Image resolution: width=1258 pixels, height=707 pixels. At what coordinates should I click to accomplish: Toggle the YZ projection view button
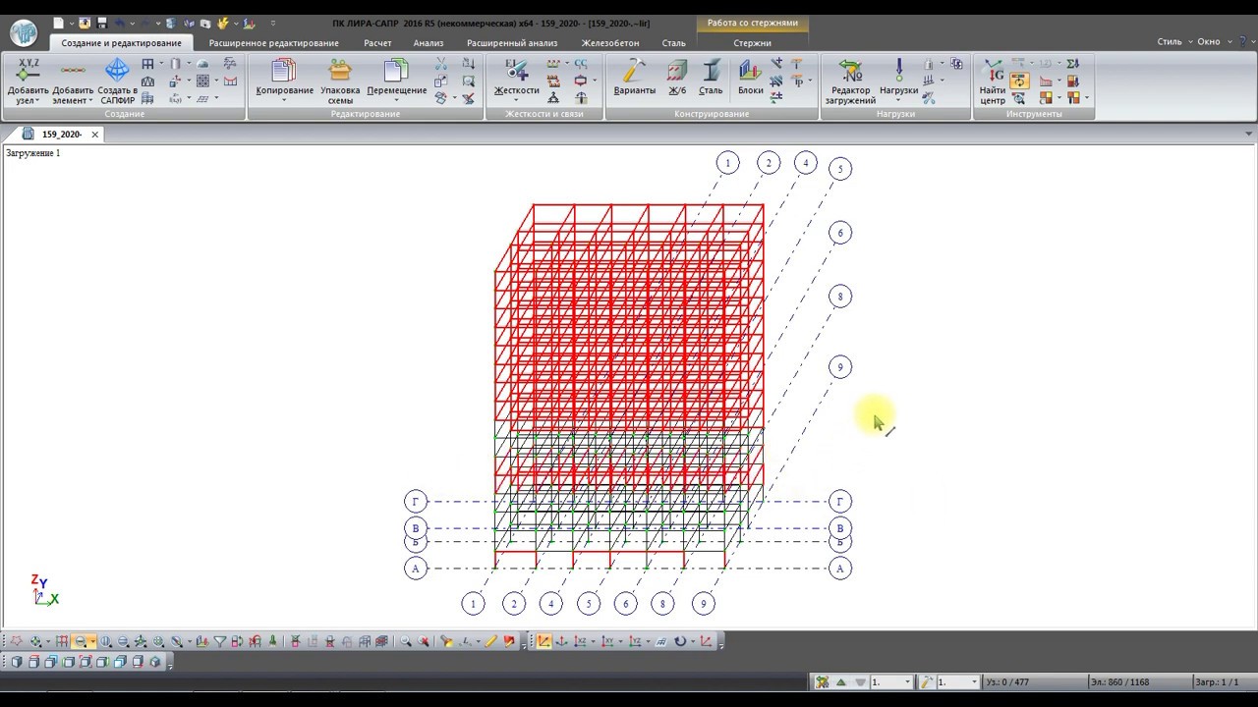635,641
